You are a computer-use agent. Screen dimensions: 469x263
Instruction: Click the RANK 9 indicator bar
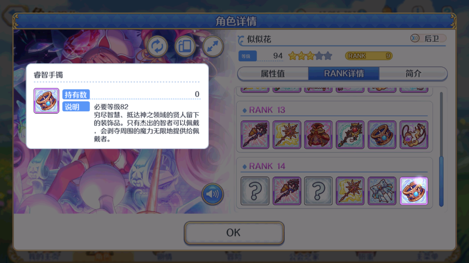click(369, 56)
